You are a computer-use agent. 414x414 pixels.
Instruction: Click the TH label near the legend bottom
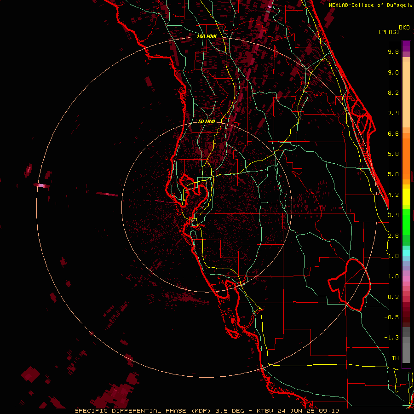(x=395, y=358)
